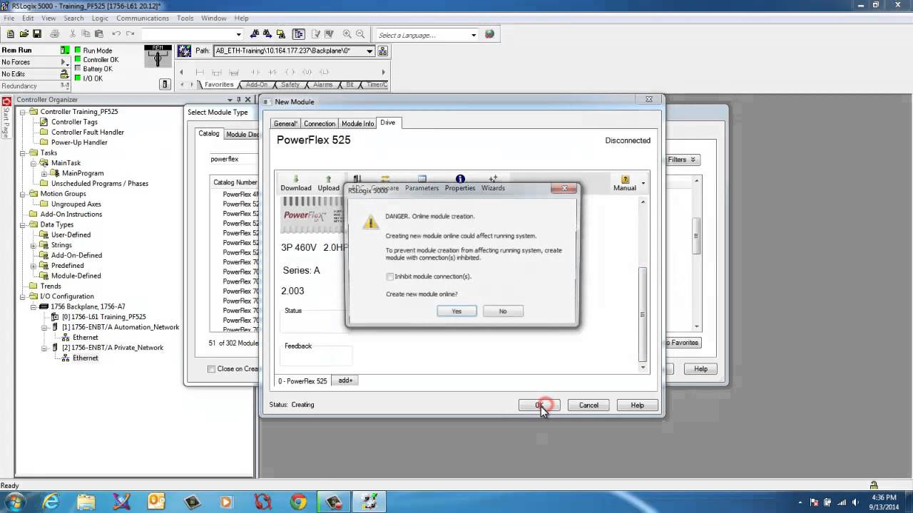Click Cancel in the New Module dialog
The width and height of the screenshot is (913, 513).
click(588, 405)
